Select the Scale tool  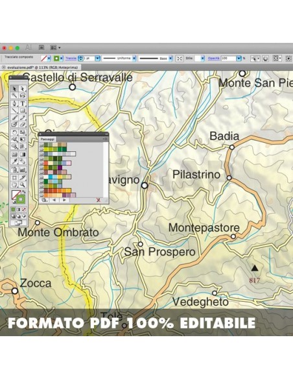pos(23,132)
